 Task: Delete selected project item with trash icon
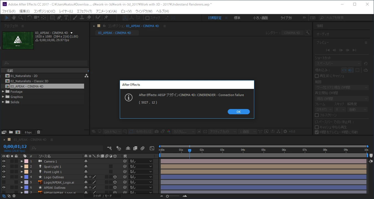point(39,132)
